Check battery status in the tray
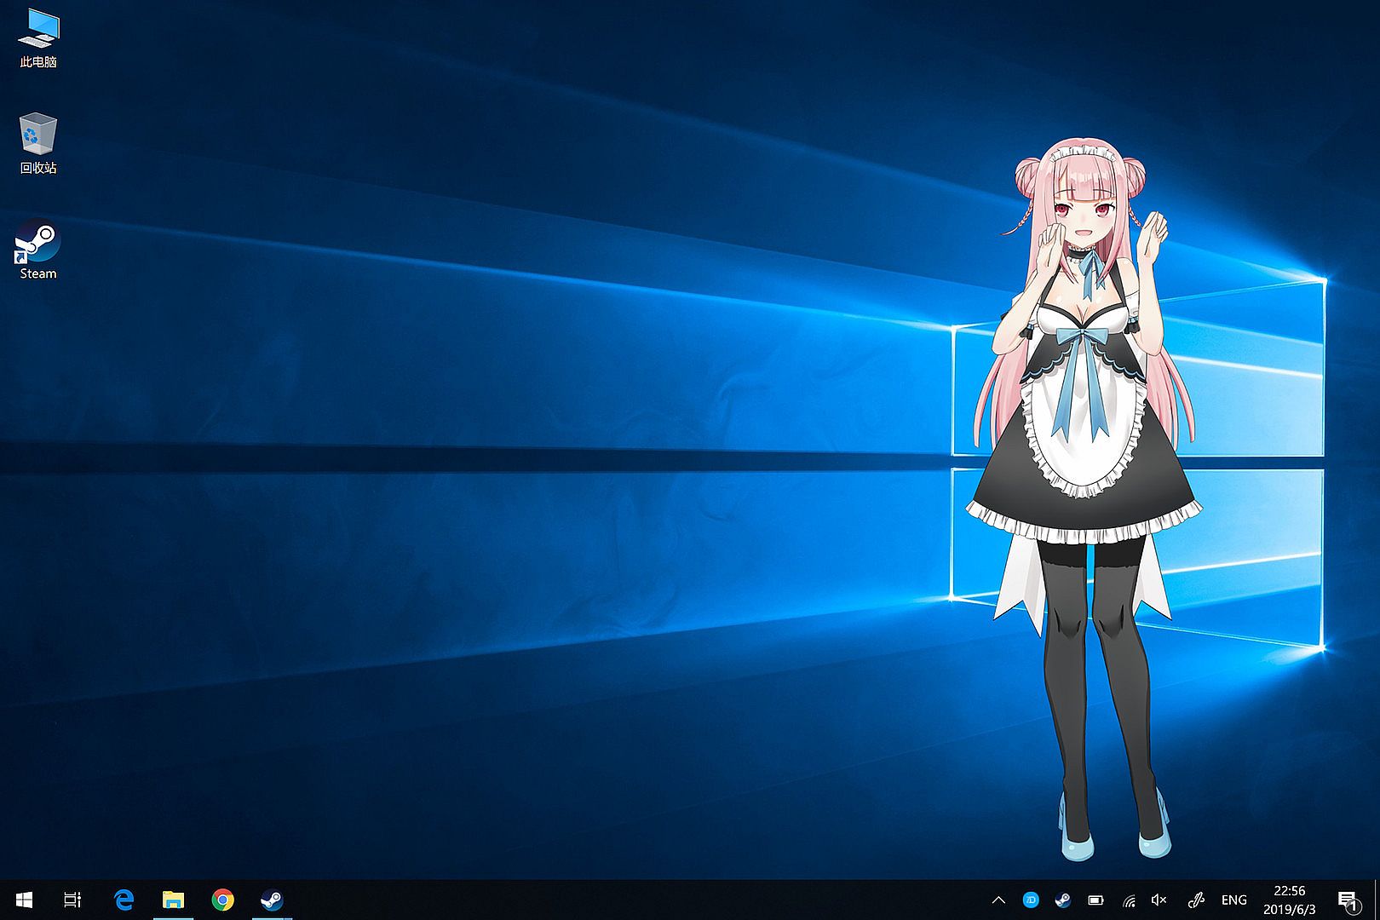 click(x=1095, y=900)
